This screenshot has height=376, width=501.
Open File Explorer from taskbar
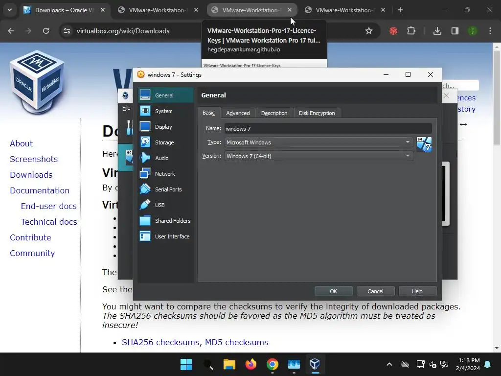click(229, 364)
